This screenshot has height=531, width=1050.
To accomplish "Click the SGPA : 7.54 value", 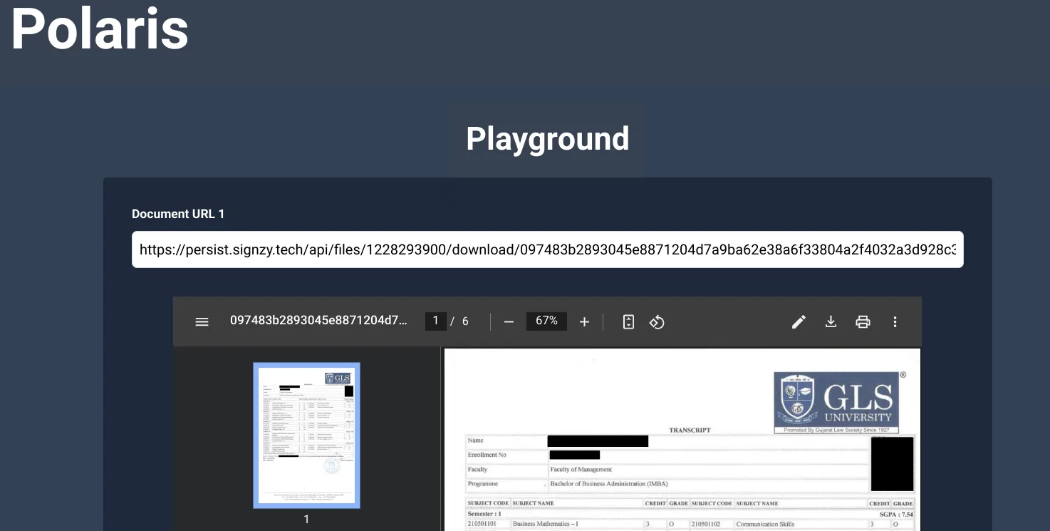I will coord(896,514).
